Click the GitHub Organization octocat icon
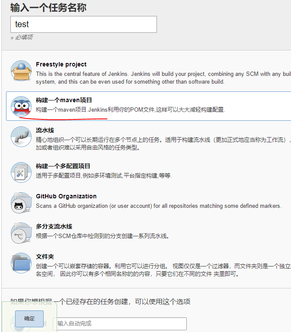Screen dimensions: 291x332 (x=21, y=203)
